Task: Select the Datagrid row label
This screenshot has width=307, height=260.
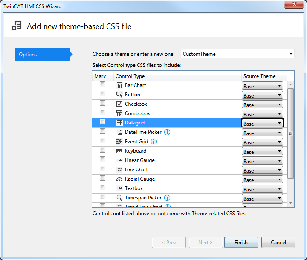Action: [x=135, y=123]
